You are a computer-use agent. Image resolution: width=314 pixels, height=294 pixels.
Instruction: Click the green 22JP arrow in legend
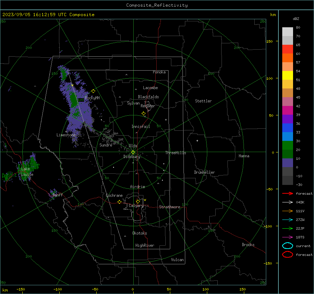[287, 228]
